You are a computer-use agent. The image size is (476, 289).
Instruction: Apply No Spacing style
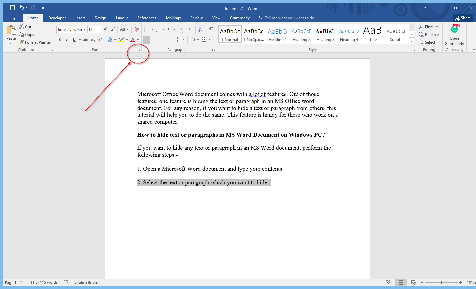coord(254,34)
